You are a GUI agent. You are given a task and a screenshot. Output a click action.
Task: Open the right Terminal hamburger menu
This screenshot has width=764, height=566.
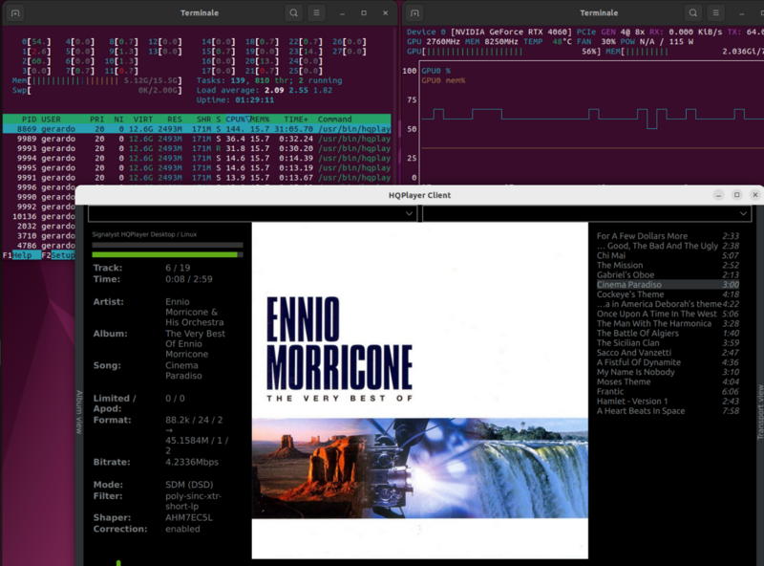coord(717,12)
